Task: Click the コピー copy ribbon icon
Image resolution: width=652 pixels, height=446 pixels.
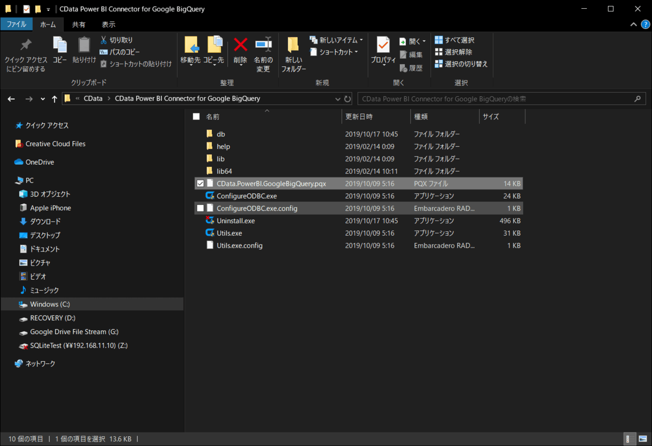Action: tap(60, 46)
